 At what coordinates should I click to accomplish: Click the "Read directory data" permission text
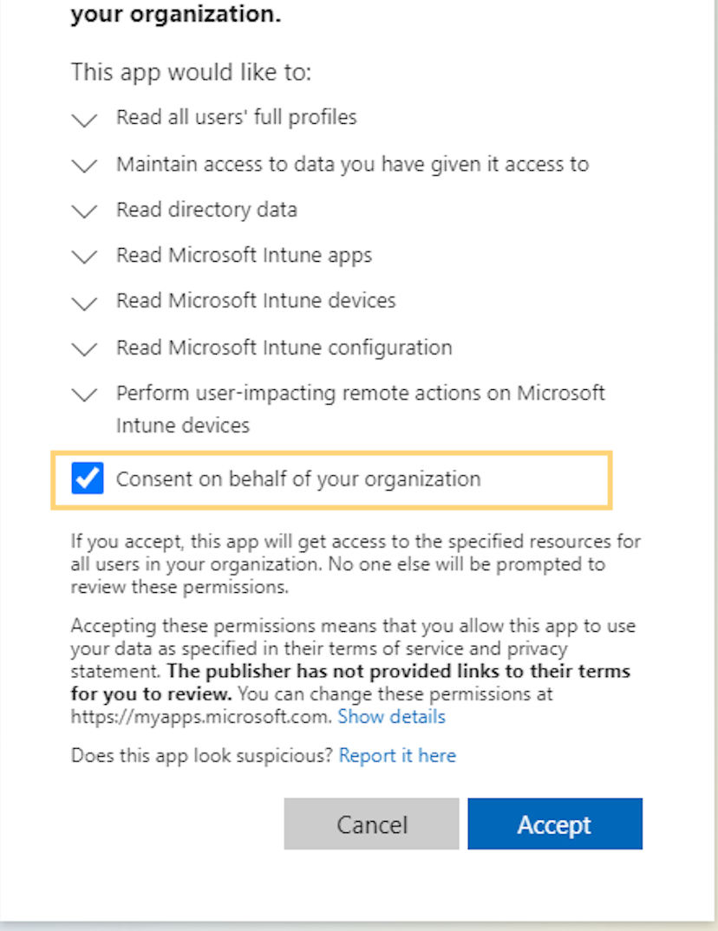[x=206, y=209]
